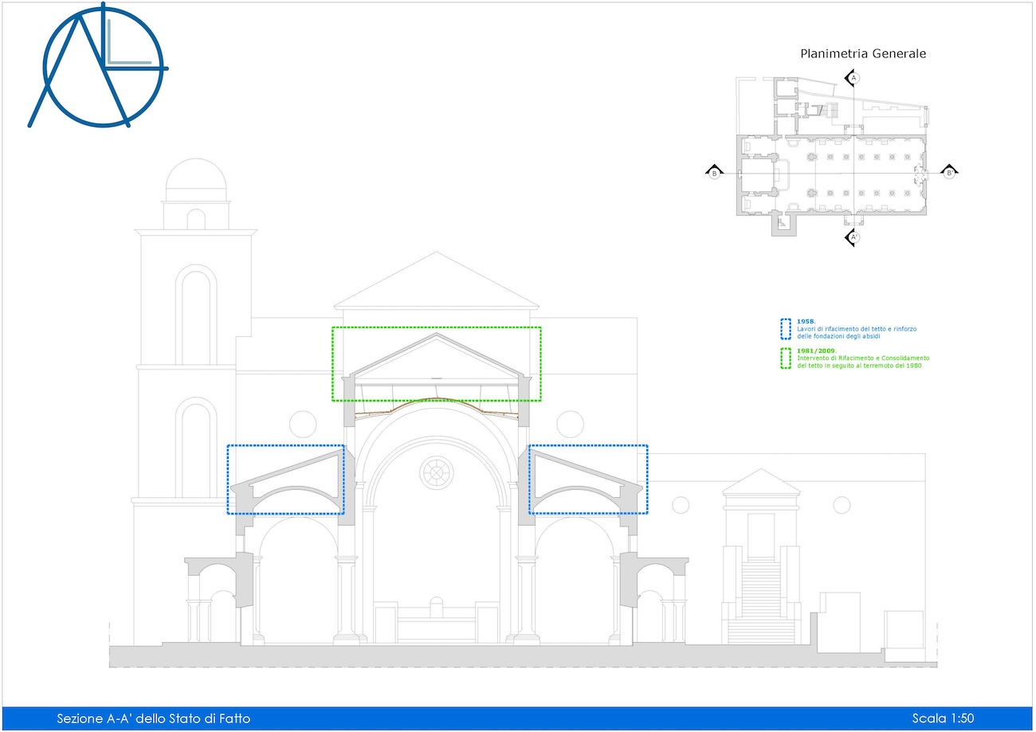
Task: Click the rose window on the central arch
Action: 438,472
